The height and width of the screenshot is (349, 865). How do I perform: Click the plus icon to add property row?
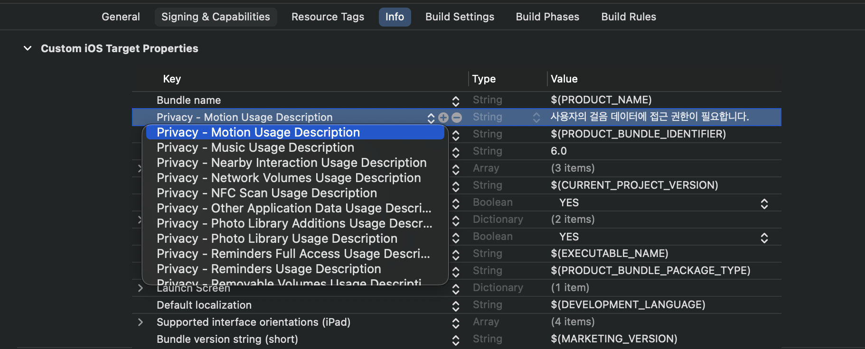click(x=443, y=118)
